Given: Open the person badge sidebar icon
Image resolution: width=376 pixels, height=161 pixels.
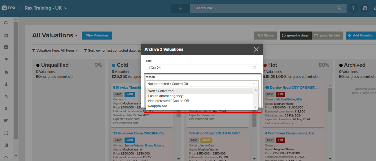Looking at the screenshot, I should click(x=6, y=96).
